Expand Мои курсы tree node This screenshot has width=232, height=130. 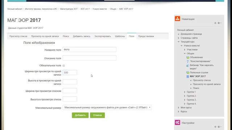(179, 108)
